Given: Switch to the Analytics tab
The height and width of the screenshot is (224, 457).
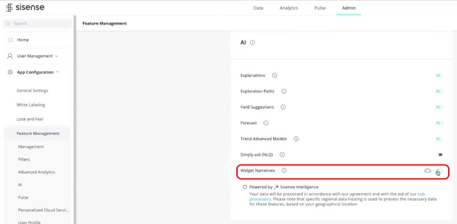Looking at the screenshot, I should [289, 8].
